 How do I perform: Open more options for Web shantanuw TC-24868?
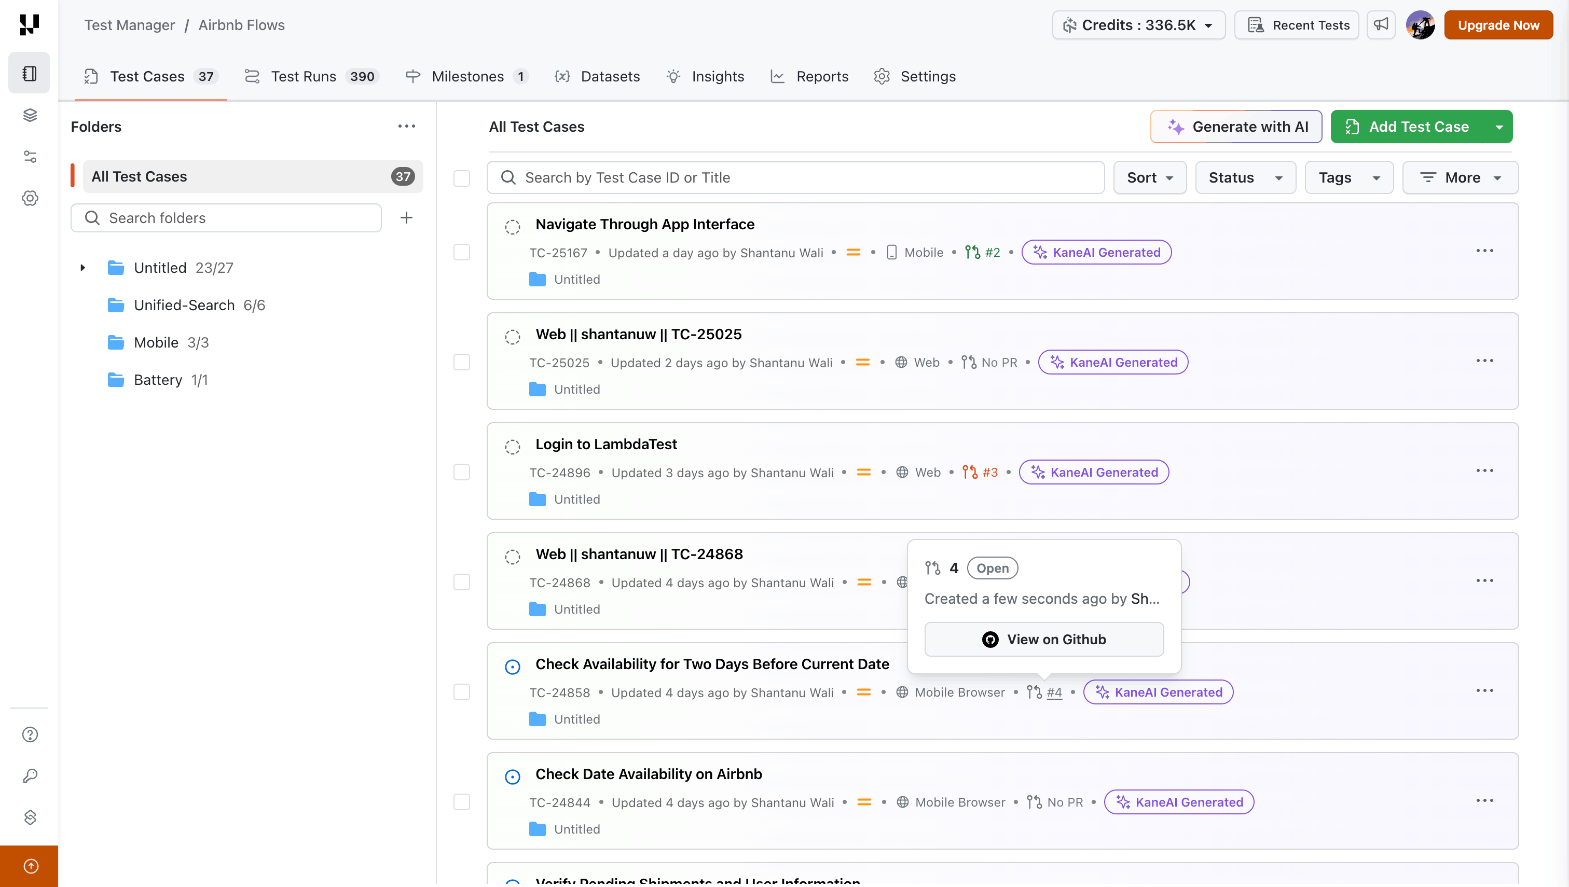1484,580
